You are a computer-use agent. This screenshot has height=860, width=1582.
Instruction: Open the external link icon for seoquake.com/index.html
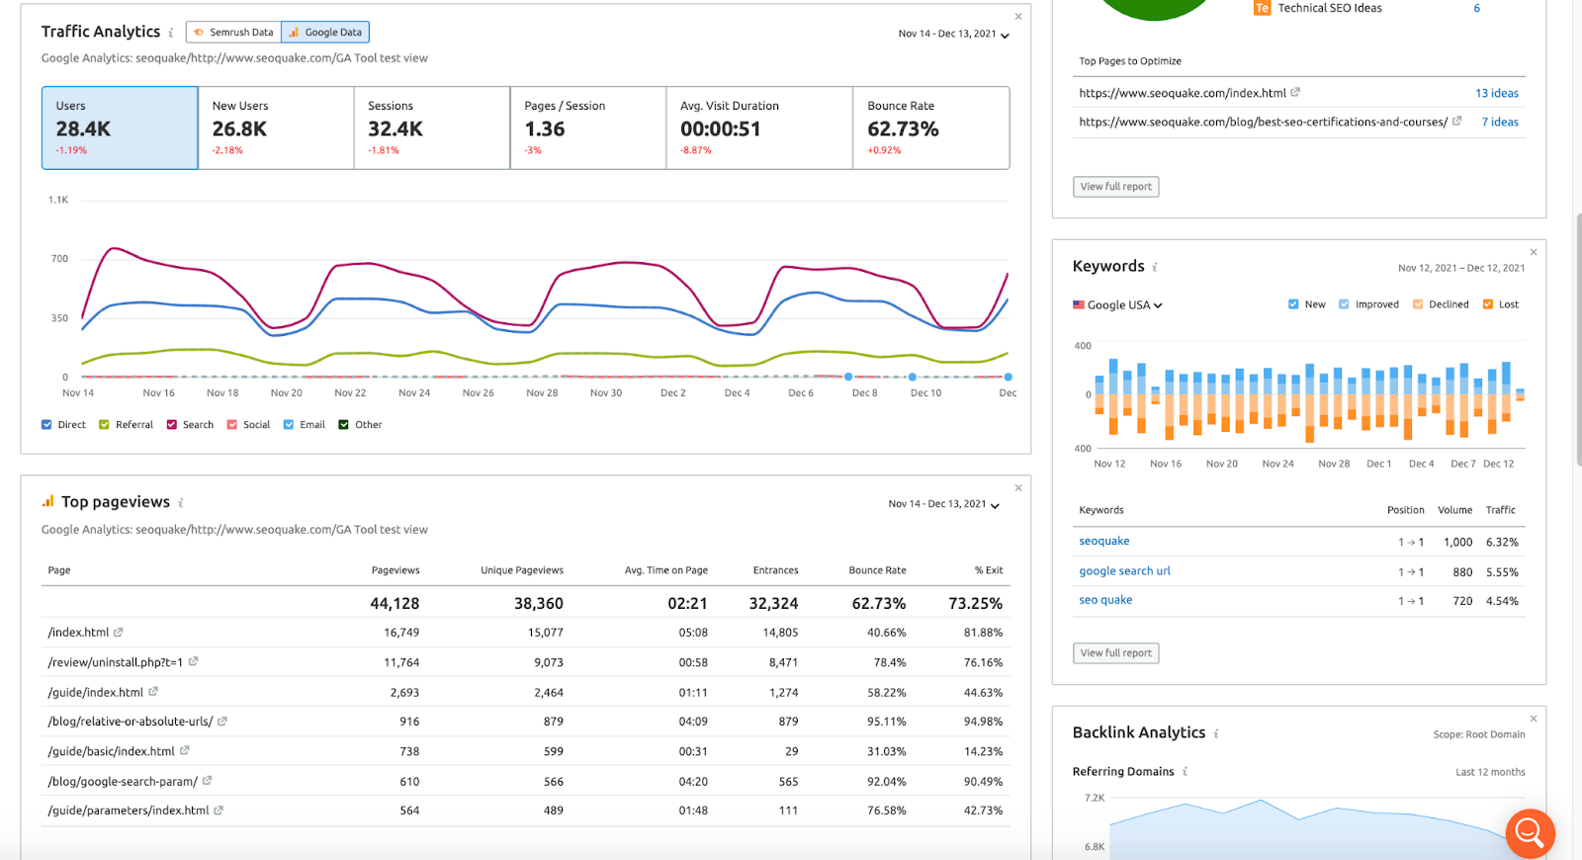[1295, 92]
